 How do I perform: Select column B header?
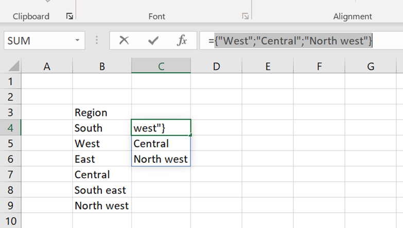point(102,66)
